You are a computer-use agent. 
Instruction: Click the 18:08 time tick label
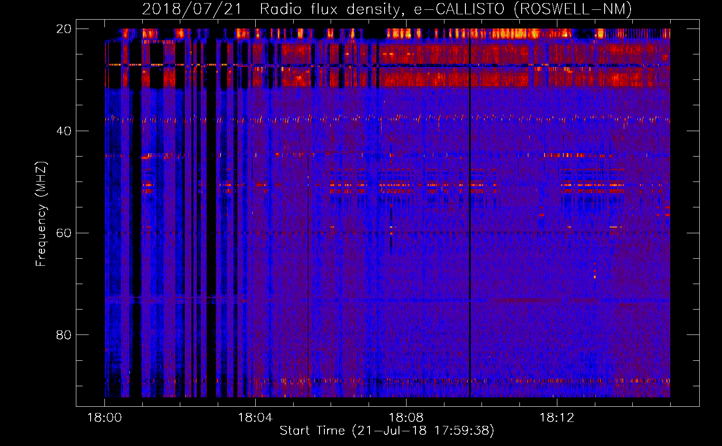pyautogui.click(x=406, y=418)
